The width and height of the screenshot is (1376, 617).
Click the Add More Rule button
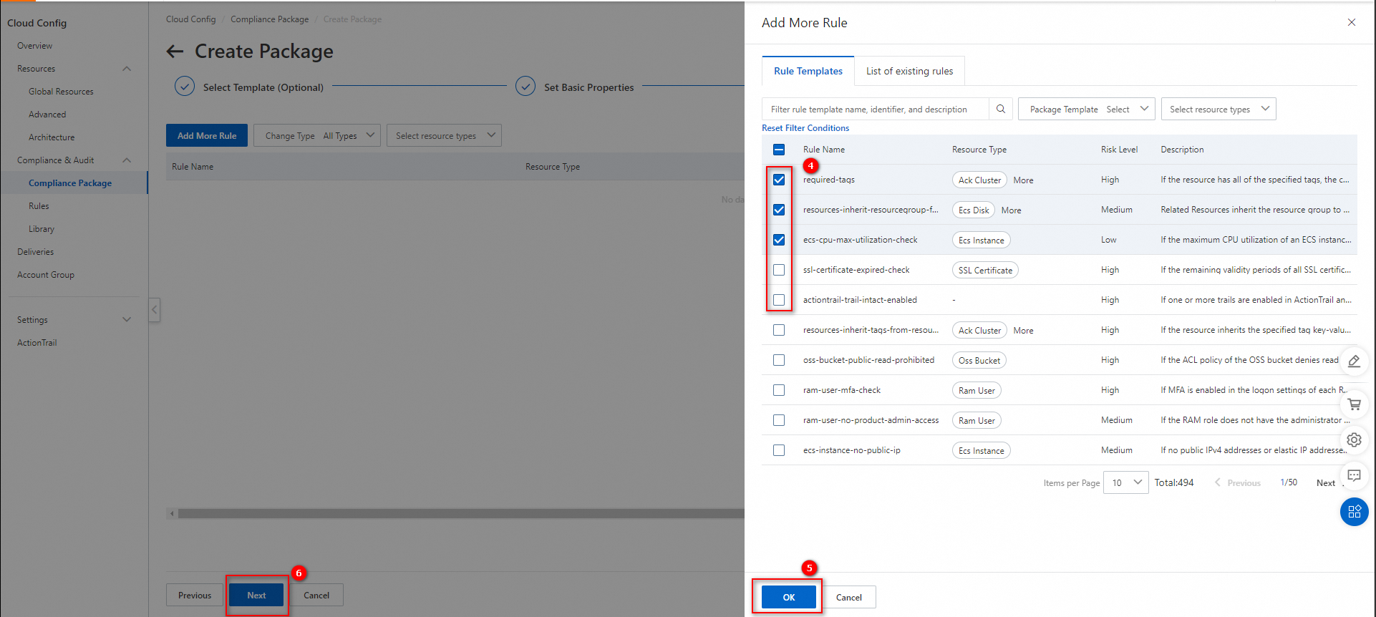(x=207, y=135)
